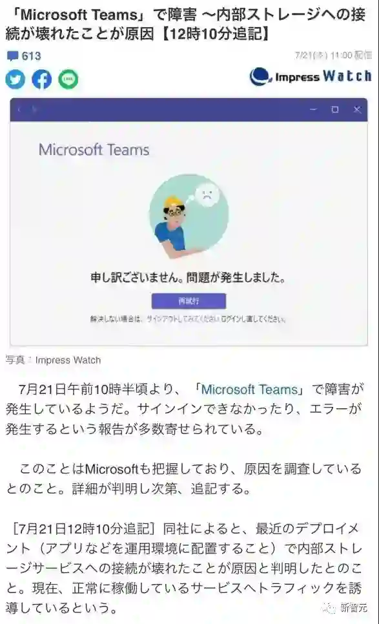379x624 pixels.
Task: Maximize the Microsoft Teams window
Action: tap(335, 109)
